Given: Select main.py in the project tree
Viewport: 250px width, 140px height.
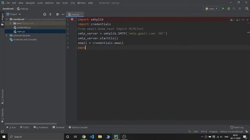Looking at the screenshot, I should point(21,31).
